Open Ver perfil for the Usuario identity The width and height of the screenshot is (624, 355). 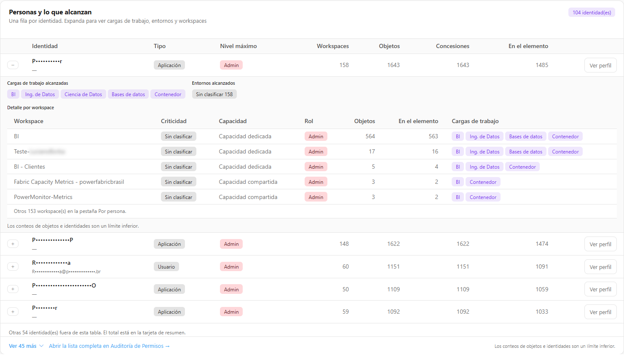[x=600, y=267]
